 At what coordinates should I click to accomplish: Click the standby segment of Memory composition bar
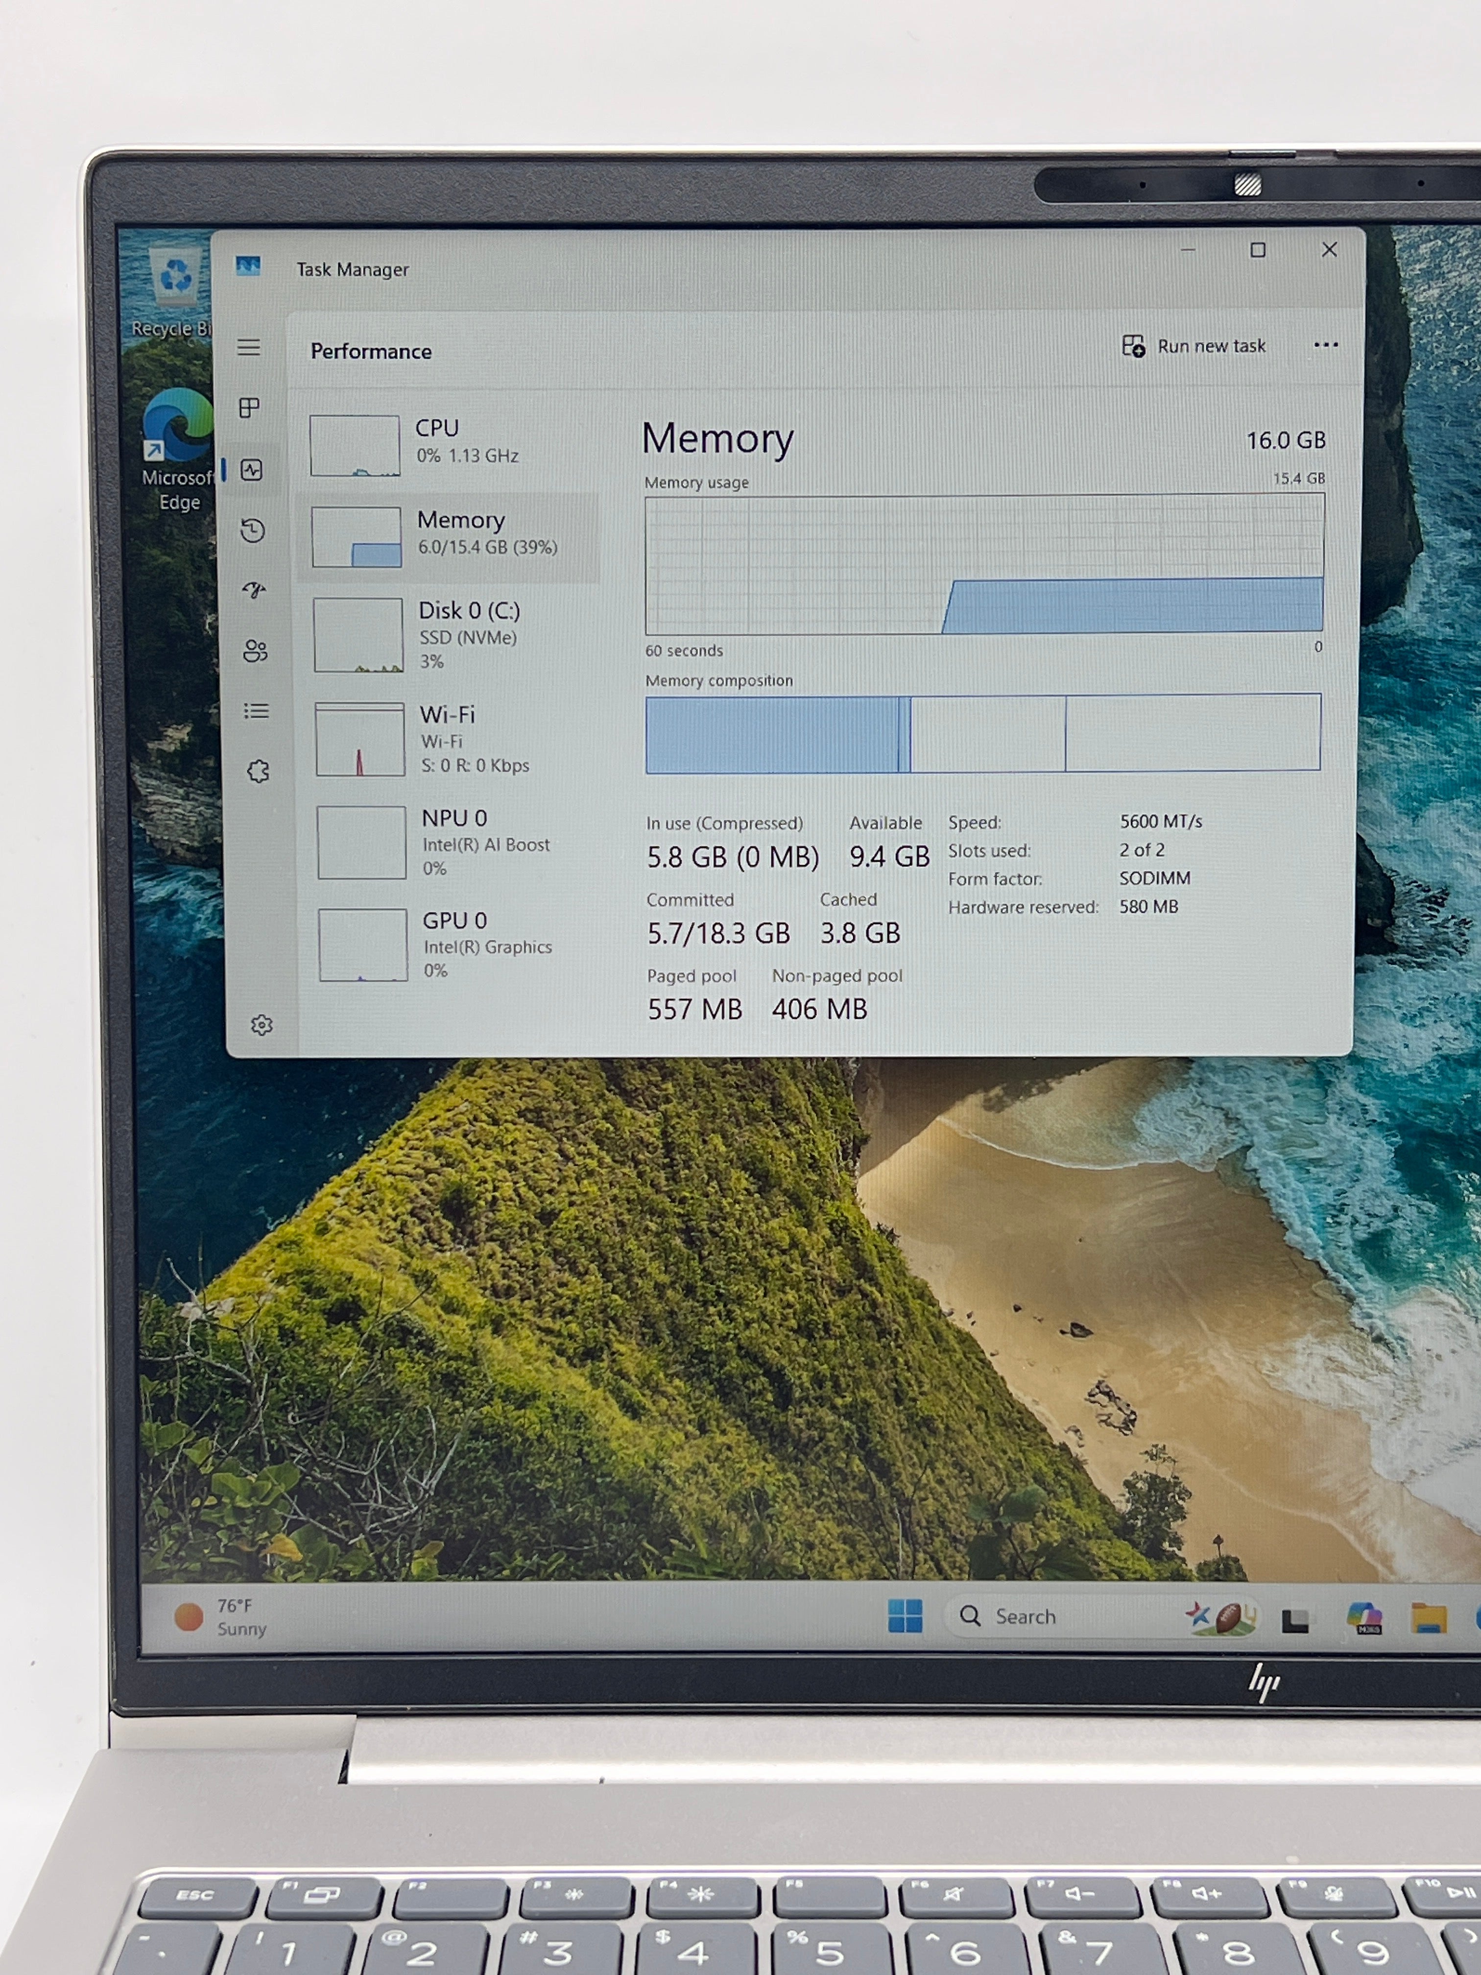[x=987, y=734]
